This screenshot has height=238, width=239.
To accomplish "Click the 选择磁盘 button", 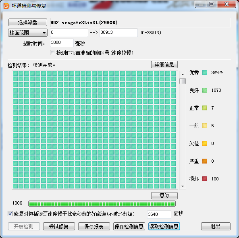I will pyautogui.click(x=28, y=23).
